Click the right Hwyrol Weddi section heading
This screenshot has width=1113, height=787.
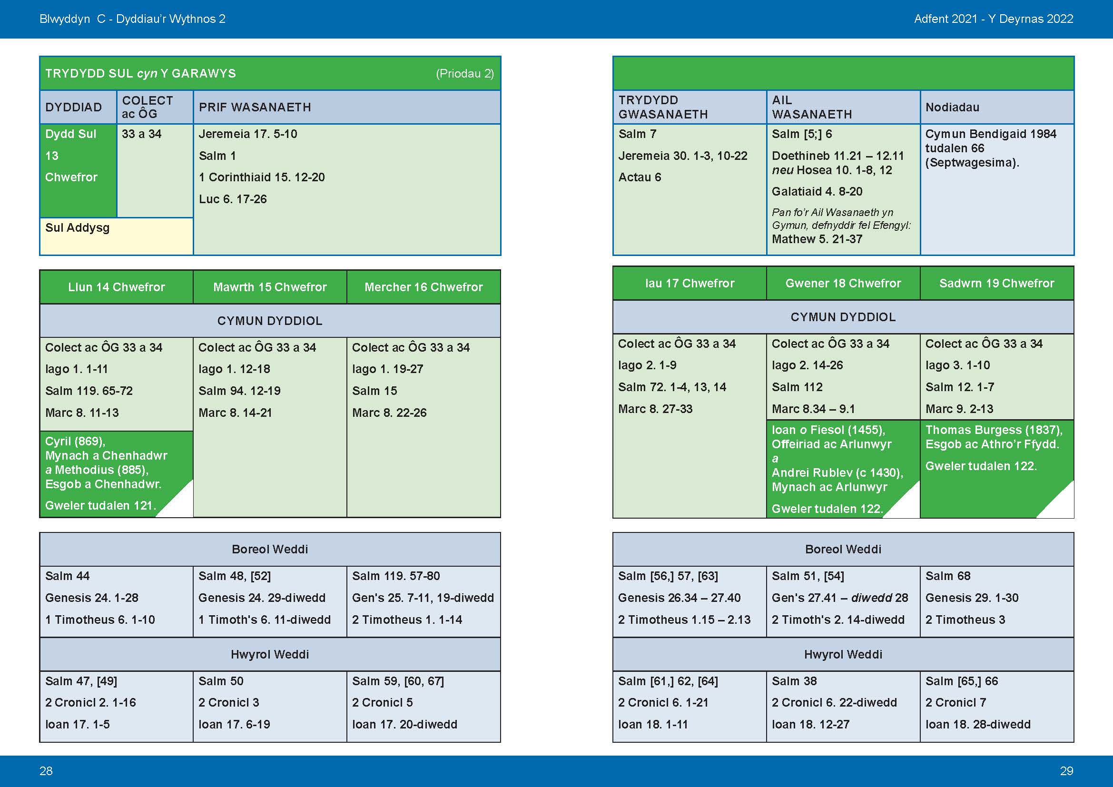click(843, 654)
